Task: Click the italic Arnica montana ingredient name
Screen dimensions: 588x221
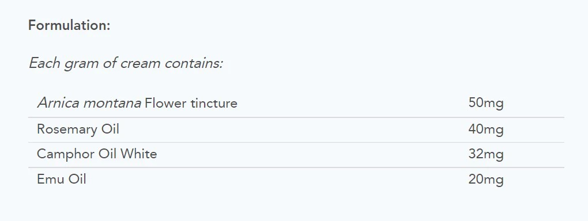Action: coord(89,103)
